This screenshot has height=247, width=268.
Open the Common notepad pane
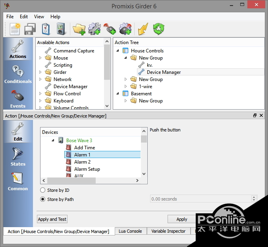click(x=18, y=181)
